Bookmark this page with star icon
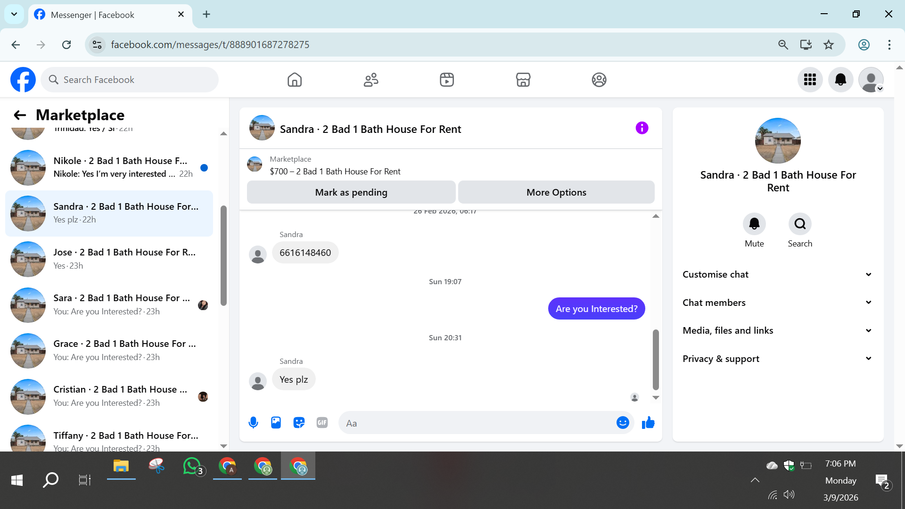Viewport: 905px width, 509px height. coord(829,45)
